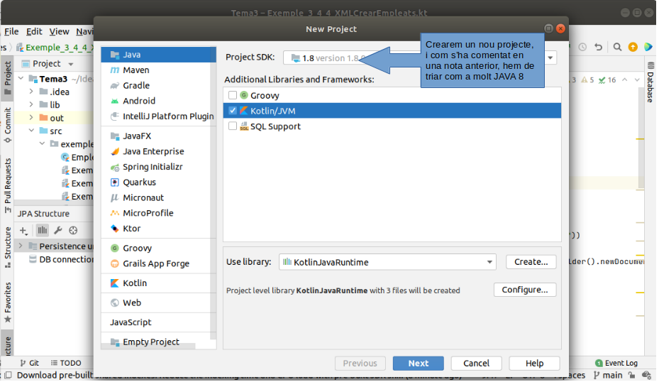The width and height of the screenshot is (659, 382).
Task: Click Next button in New Project
Action: (x=419, y=364)
